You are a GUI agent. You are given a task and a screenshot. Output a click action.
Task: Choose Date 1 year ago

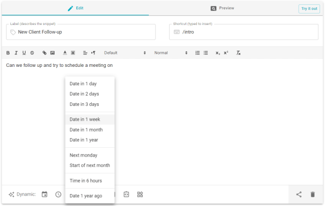coord(90,196)
